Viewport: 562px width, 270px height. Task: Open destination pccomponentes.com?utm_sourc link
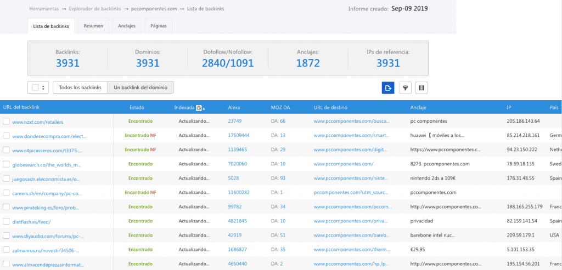[351, 192]
